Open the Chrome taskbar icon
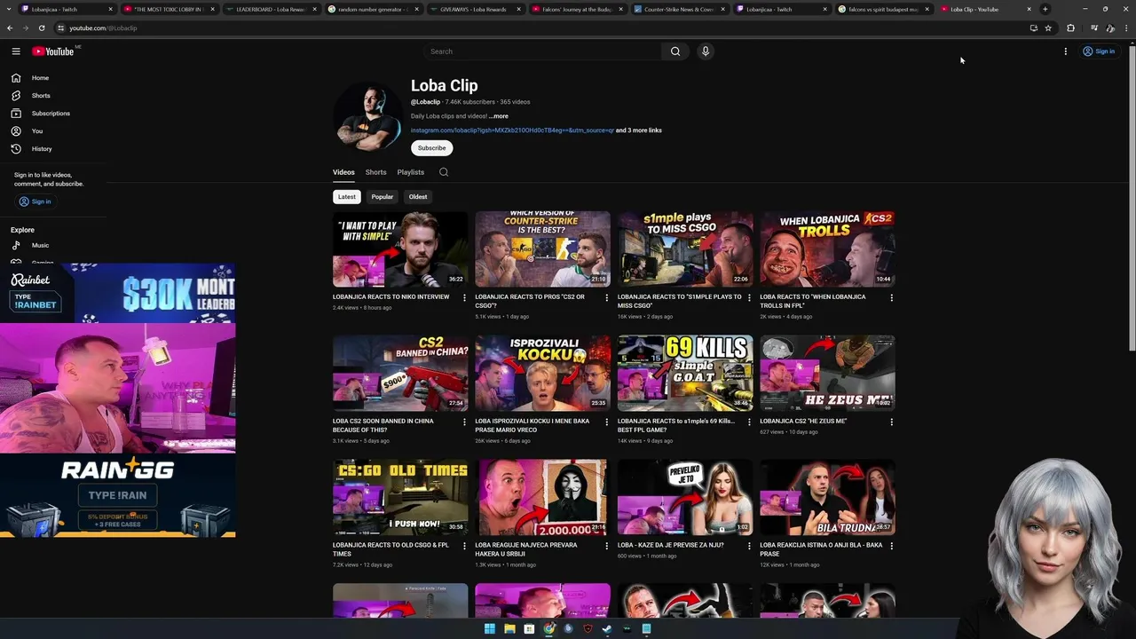 coord(548,628)
